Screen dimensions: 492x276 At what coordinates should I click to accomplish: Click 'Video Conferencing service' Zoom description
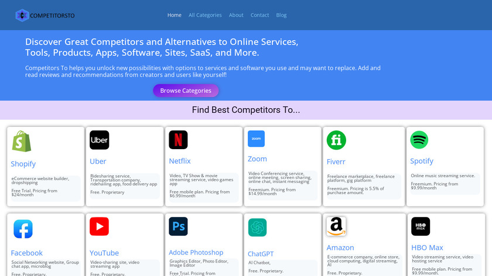click(x=280, y=177)
